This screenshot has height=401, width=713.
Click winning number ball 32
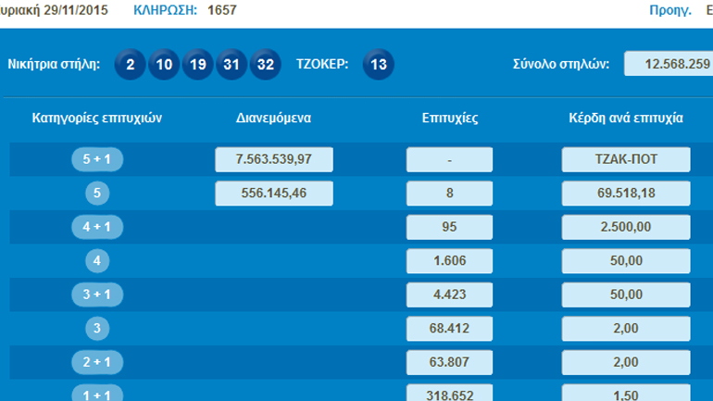point(265,65)
